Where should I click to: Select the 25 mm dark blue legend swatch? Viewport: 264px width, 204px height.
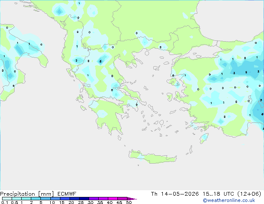coord(84,199)
